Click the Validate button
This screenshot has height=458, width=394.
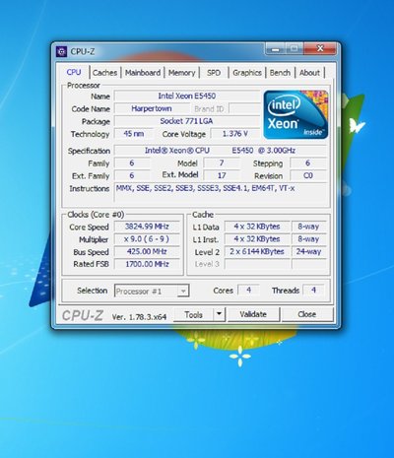click(x=253, y=314)
